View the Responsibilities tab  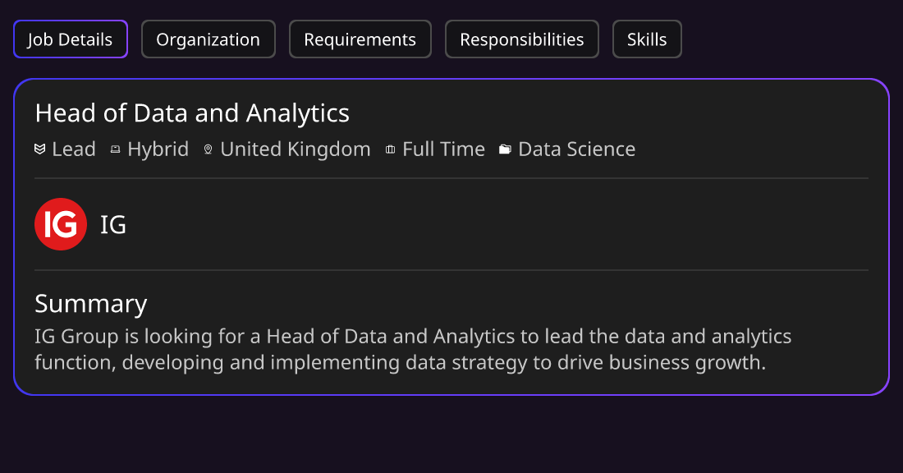(522, 39)
